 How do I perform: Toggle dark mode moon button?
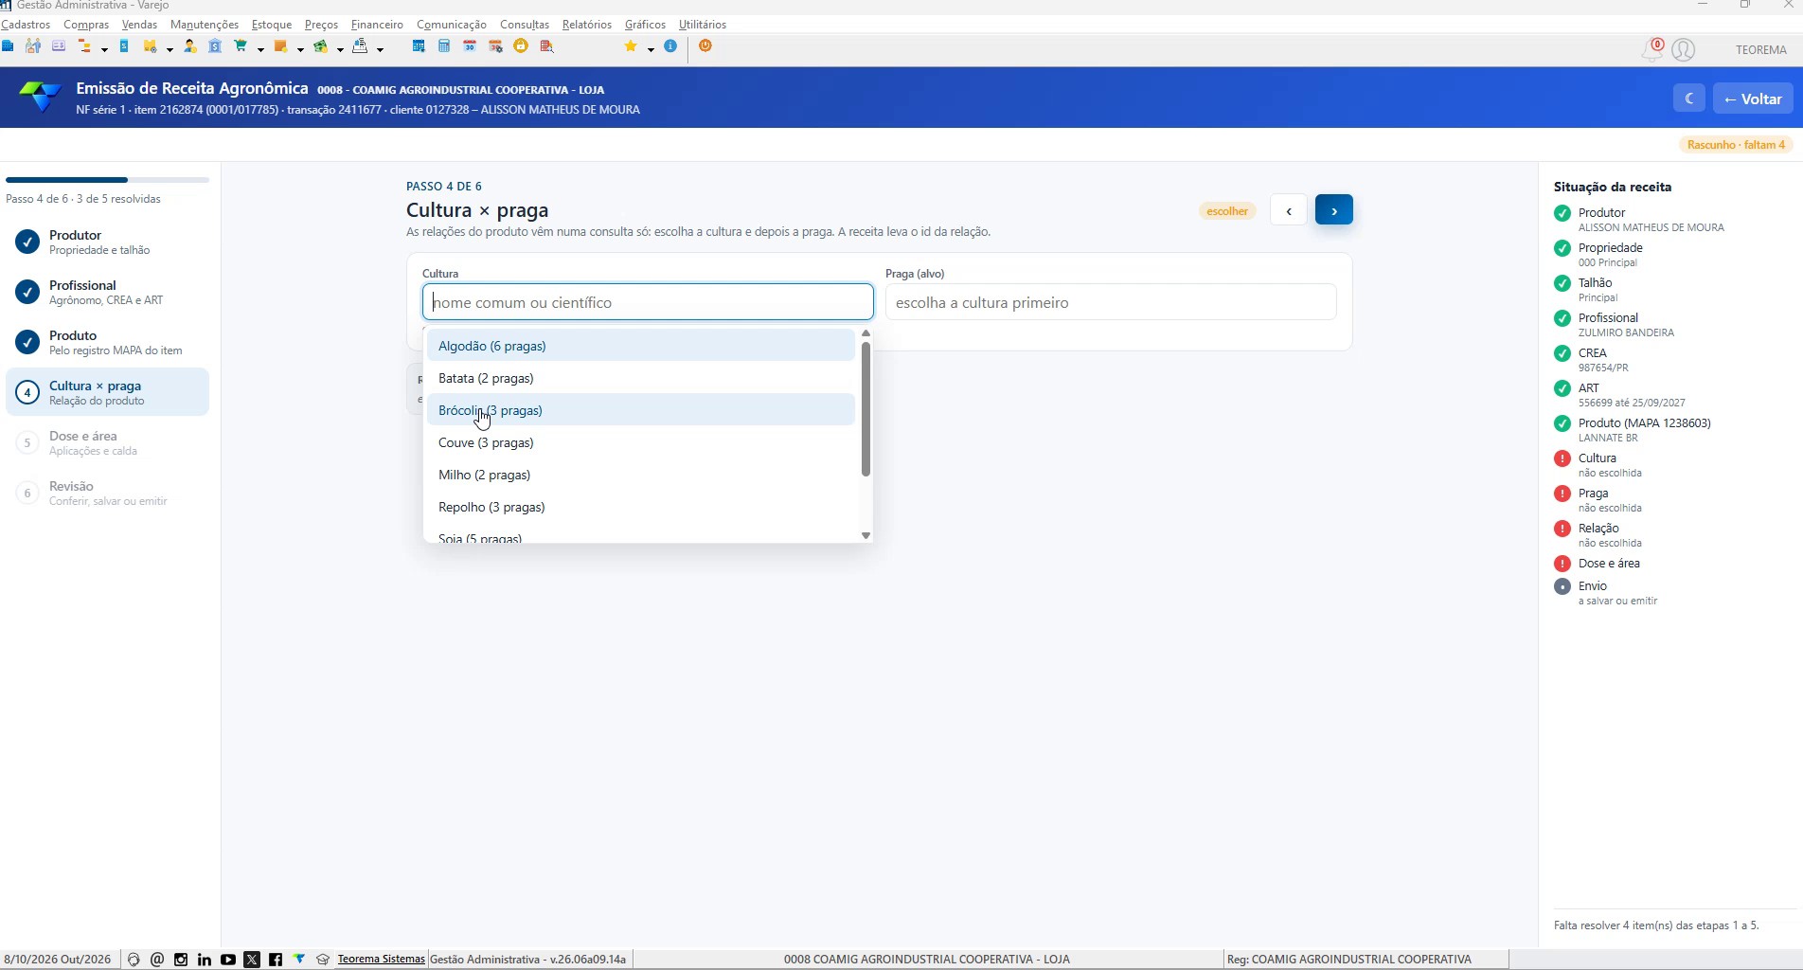pyautogui.click(x=1689, y=99)
